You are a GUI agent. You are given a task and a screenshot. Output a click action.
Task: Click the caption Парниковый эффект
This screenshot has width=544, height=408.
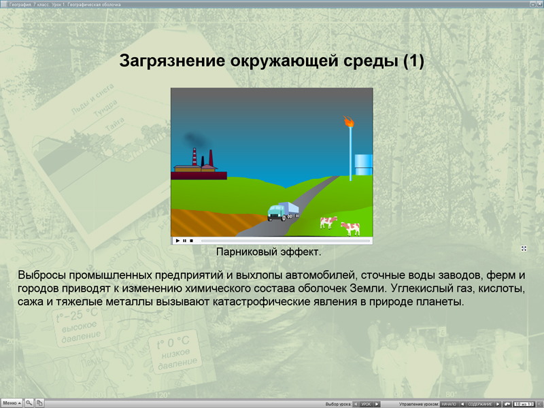[271, 250]
